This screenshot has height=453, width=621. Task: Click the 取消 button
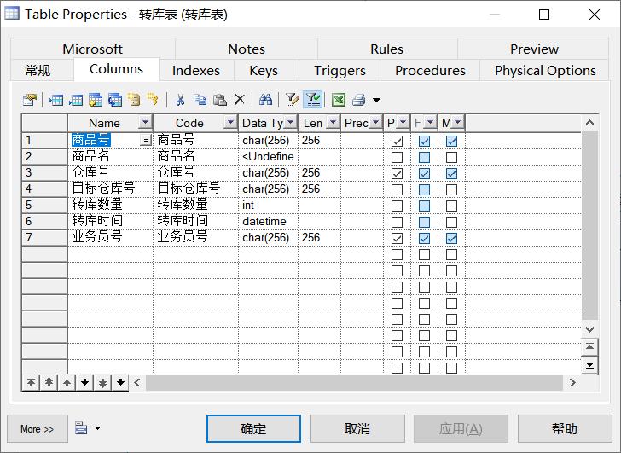tap(357, 428)
